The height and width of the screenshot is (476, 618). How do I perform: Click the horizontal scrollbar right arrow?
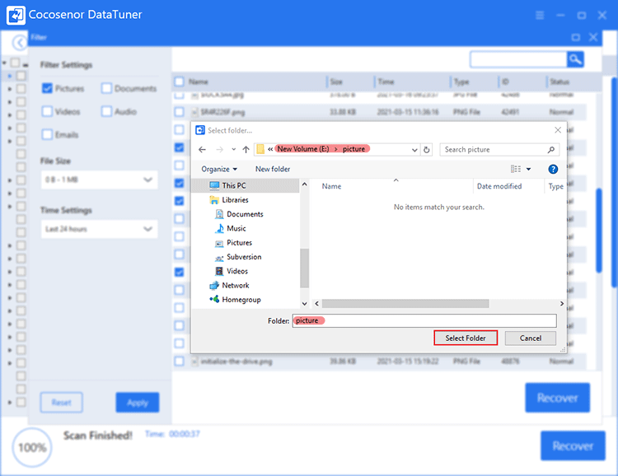(562, 303)
